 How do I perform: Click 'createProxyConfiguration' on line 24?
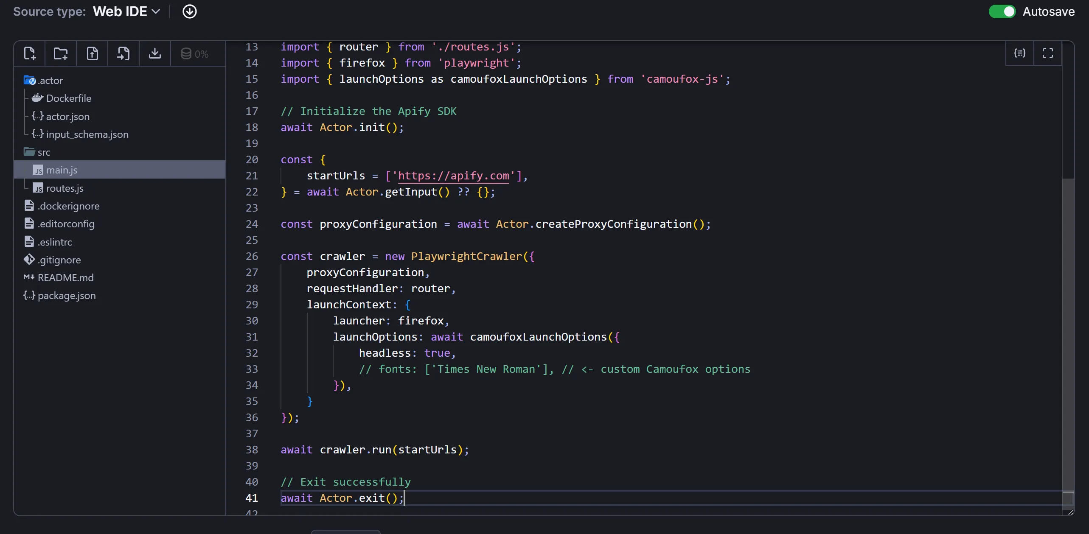[x=613, y=224]
